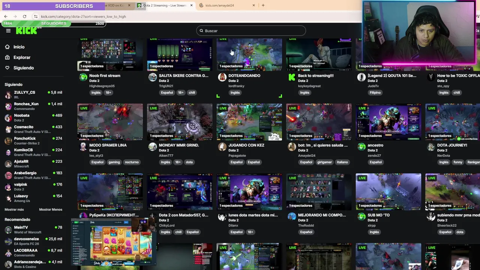
Task: Click xirpp channel avatar
Action: [361, 217]
